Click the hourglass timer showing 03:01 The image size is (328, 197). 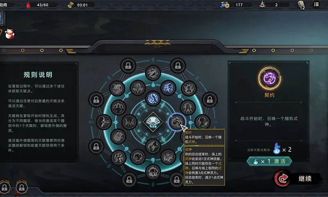pyautogui.click(x=71, y=5)
